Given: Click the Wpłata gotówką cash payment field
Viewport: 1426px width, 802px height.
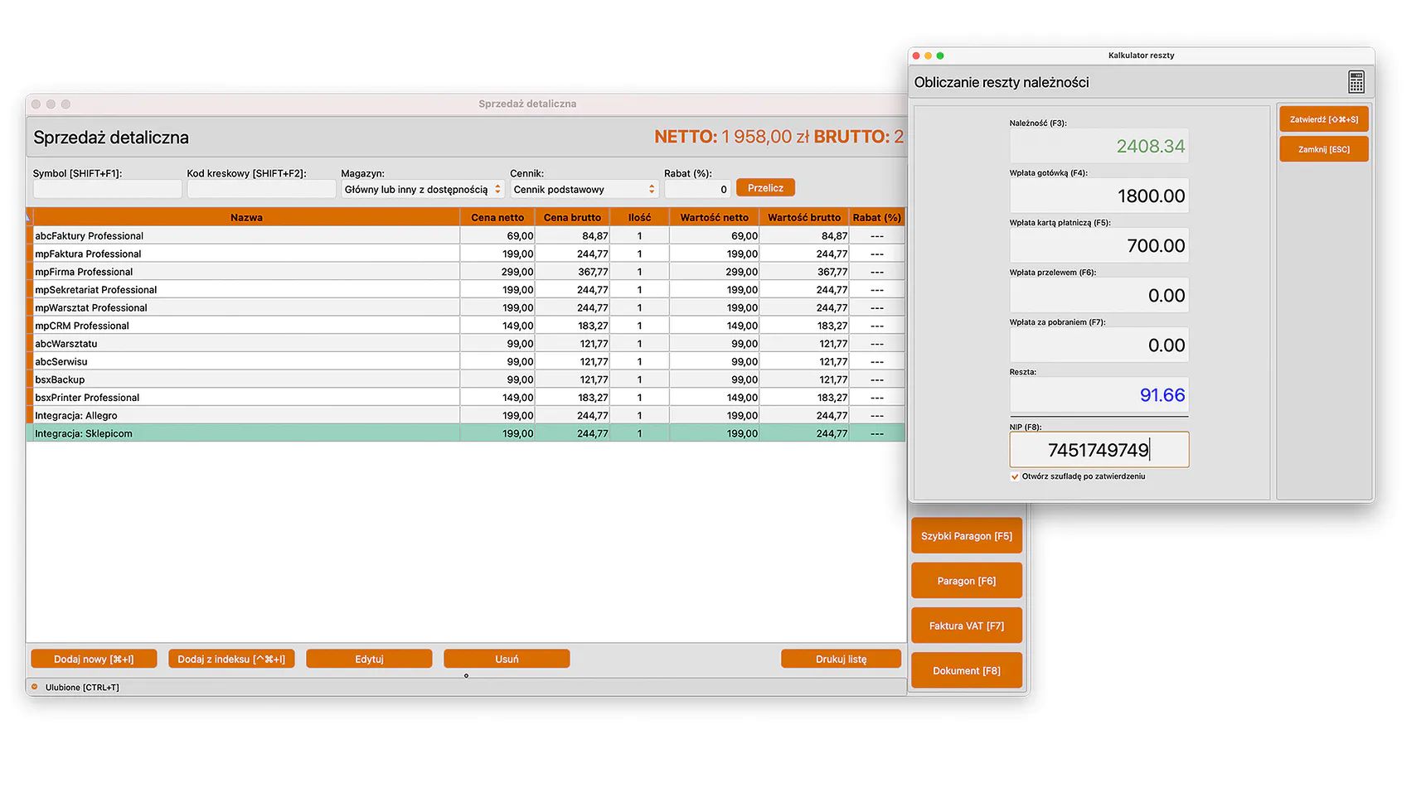Looking at the screenshot, I should point(1099,196).
